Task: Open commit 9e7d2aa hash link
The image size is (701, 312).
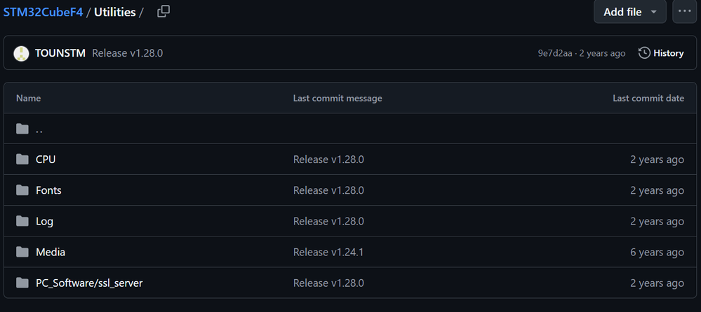Action: click(x=555, y=53)
